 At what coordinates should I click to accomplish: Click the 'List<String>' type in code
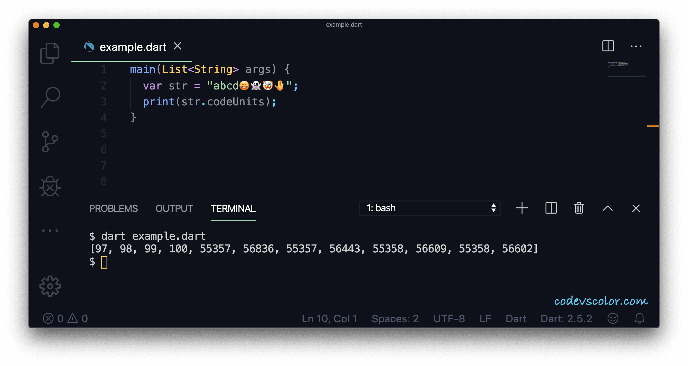point(200,69)
